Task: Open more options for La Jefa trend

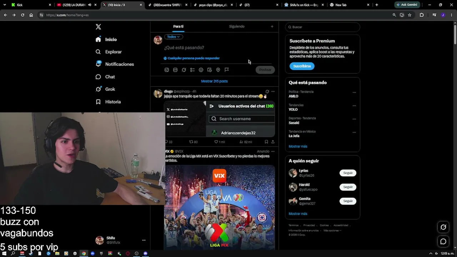Action: click(x=354, y=132)
